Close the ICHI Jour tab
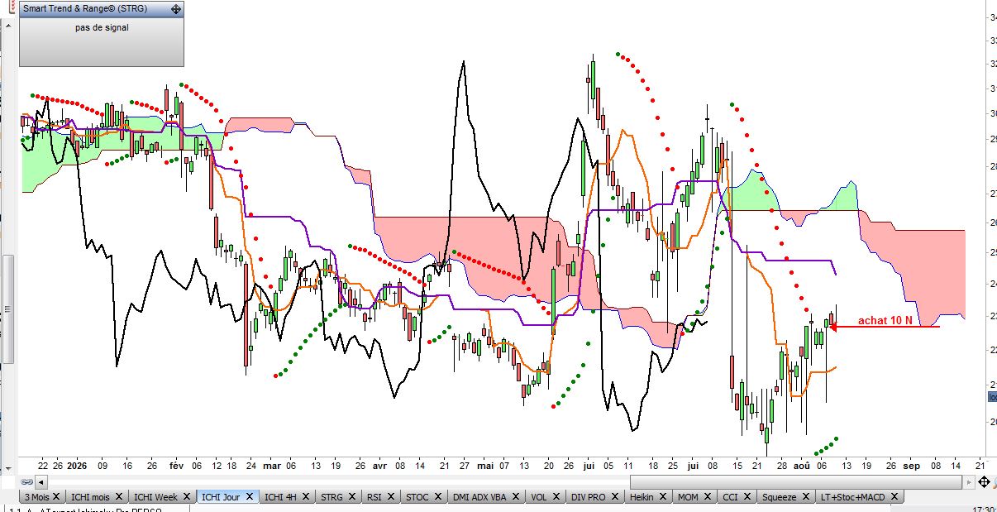 249,496
